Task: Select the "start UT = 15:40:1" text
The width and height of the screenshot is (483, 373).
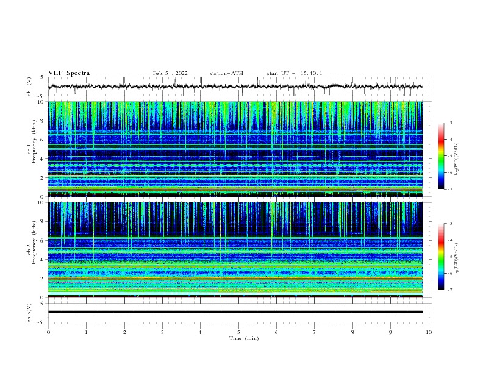Action: [295, 73]
